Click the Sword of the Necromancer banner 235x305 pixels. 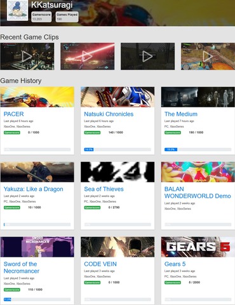coord(37,247)
